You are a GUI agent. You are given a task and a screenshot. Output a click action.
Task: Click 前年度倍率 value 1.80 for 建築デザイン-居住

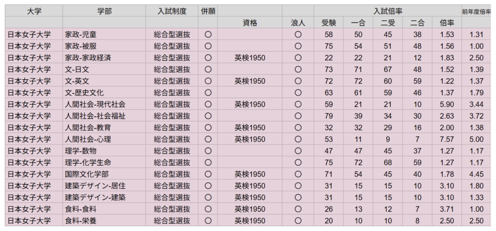tap(477, 186)
